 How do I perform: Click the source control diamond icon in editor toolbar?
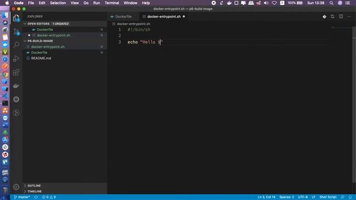(324, 17)
